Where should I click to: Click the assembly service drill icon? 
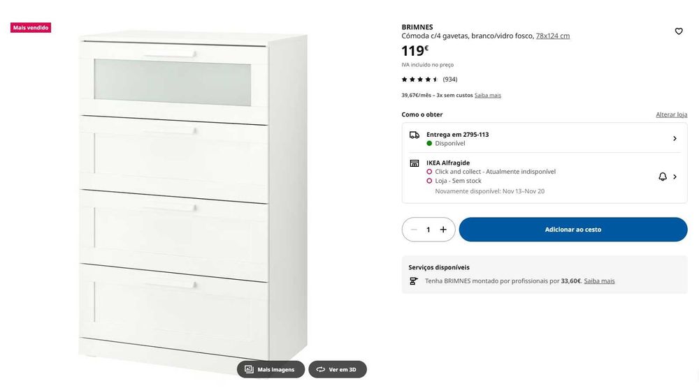pyautogui.click(x=413, y=281)
